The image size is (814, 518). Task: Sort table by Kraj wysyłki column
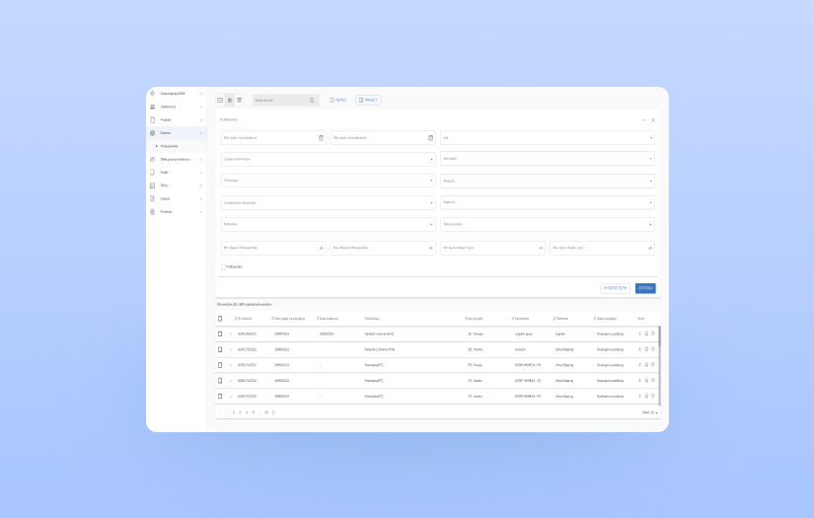[474, 318]
